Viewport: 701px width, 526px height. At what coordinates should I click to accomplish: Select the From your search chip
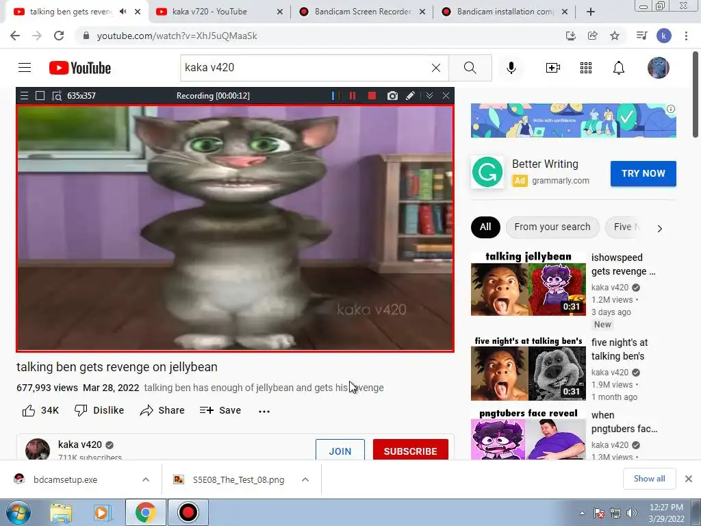(x=552, y=227)
